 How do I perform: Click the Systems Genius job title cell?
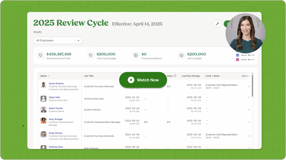point(92,110)
